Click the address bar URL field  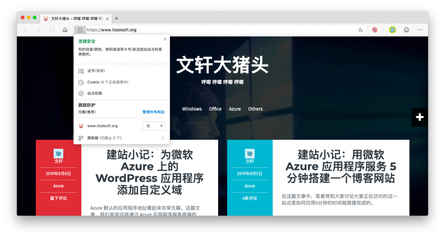coord(218,30)
